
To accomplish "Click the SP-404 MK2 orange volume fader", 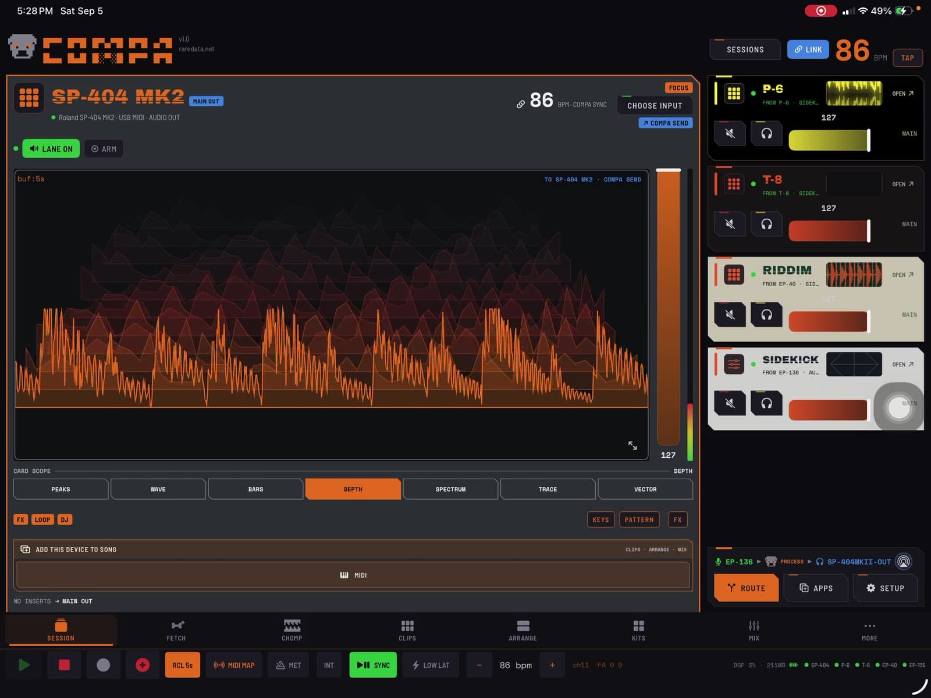I will (x=668, y=307).
